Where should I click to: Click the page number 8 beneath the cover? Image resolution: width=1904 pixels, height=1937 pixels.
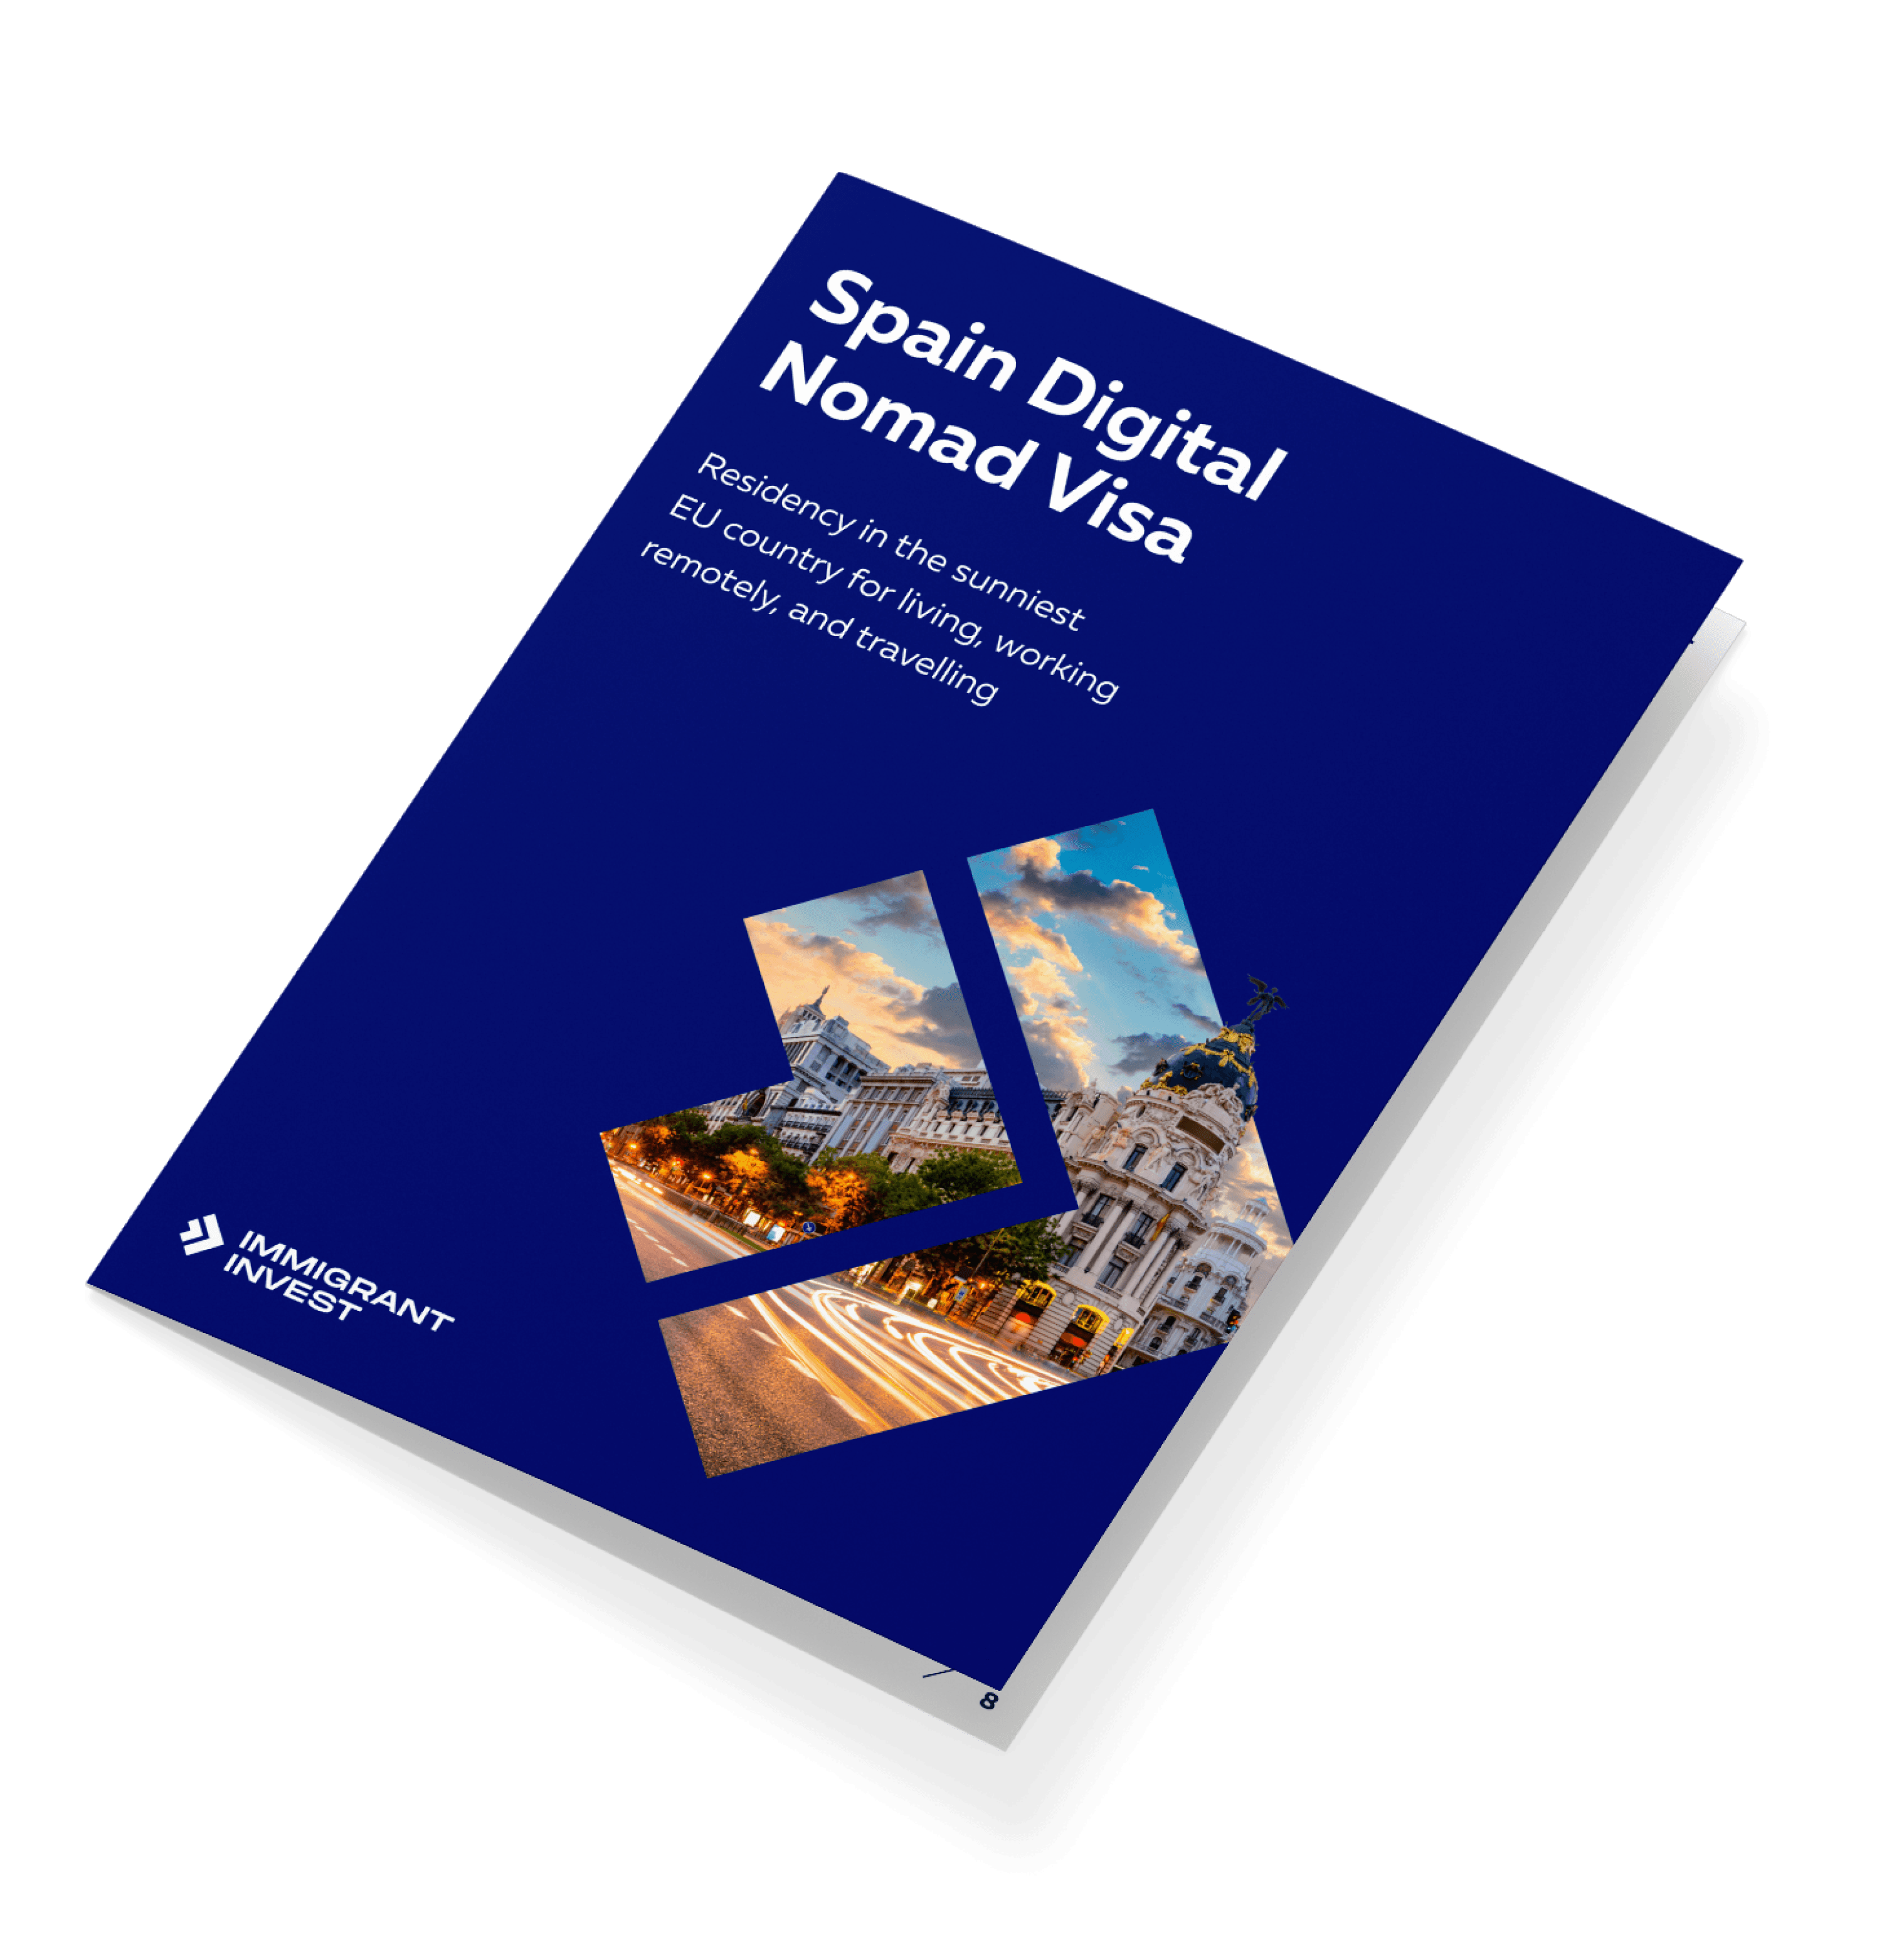988,1701
